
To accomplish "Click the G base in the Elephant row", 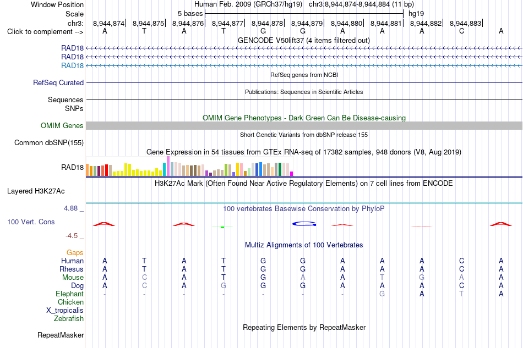I will (x=382, y=294).
